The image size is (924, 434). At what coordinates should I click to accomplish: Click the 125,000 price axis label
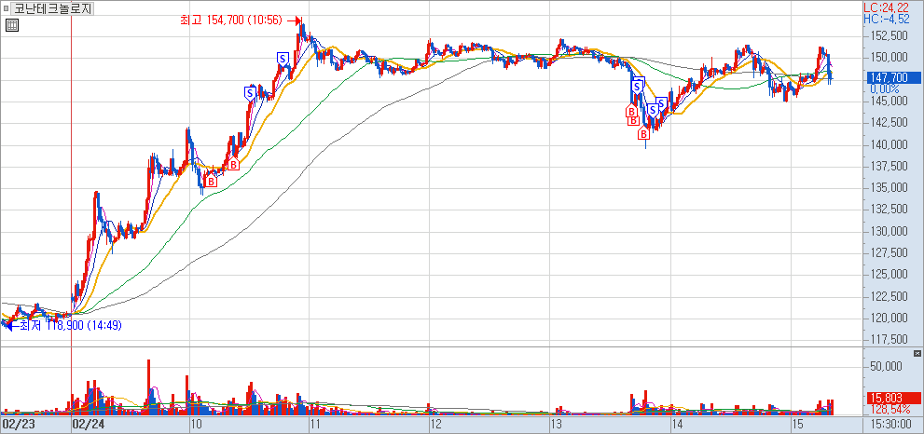[889, 275]
